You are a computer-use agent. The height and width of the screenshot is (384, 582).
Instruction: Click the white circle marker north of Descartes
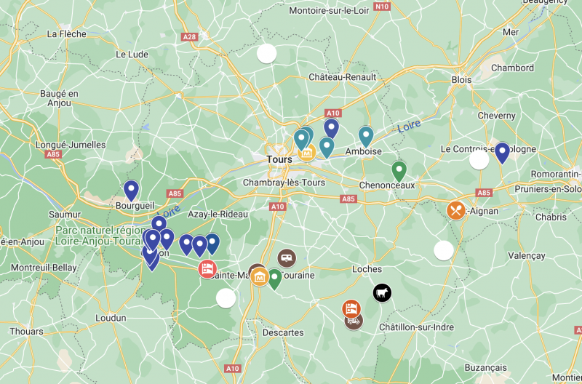pyautogui.click(x=226, y=298)
